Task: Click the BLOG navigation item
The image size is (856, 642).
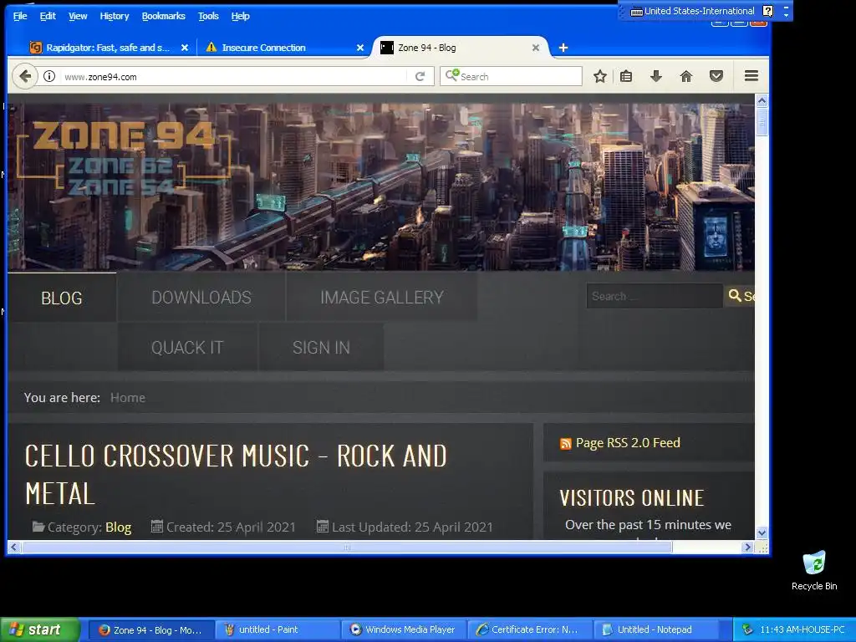Action: [x=62, y=298]
